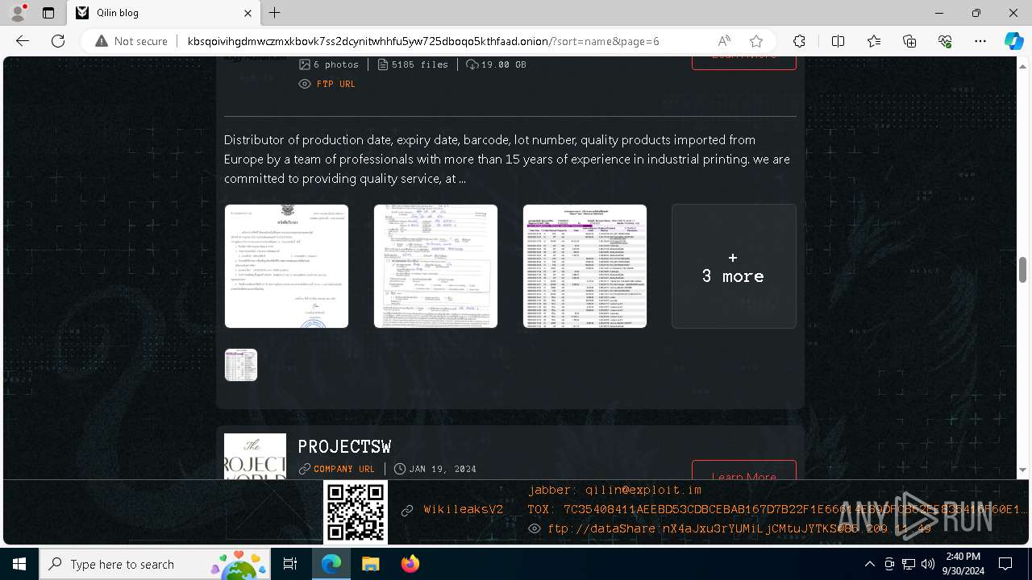Open Settings and more ellipsis menu

click(980, 41)
